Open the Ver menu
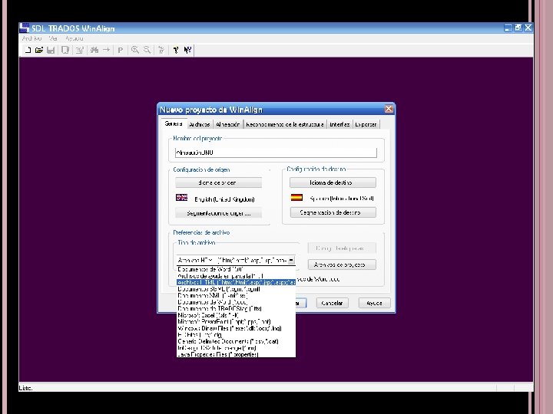 coord(53,38)
